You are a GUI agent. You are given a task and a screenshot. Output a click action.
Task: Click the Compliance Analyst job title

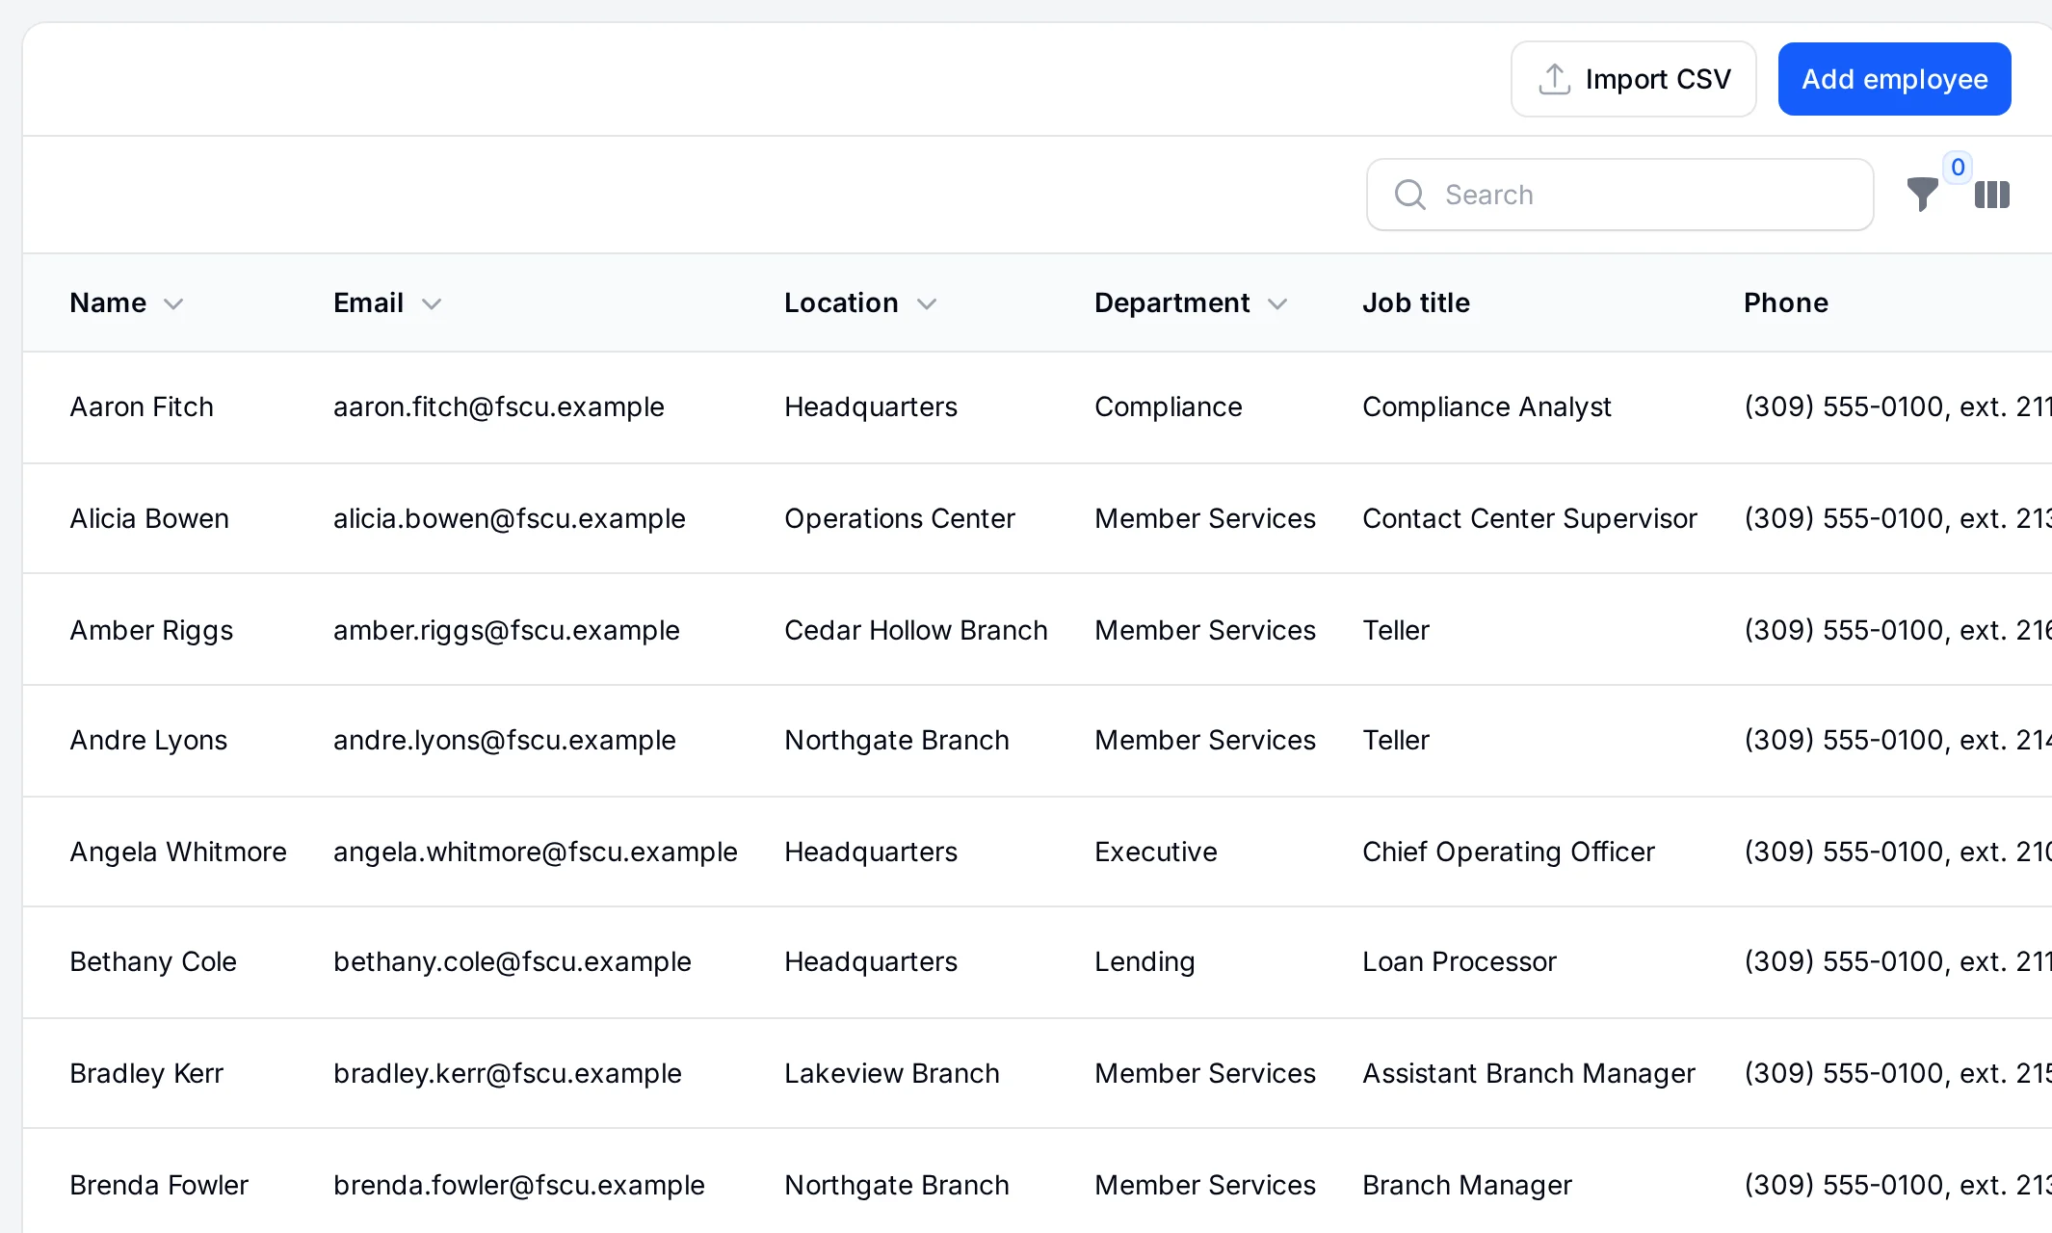pyautogui.click(x=1486, y=407)
